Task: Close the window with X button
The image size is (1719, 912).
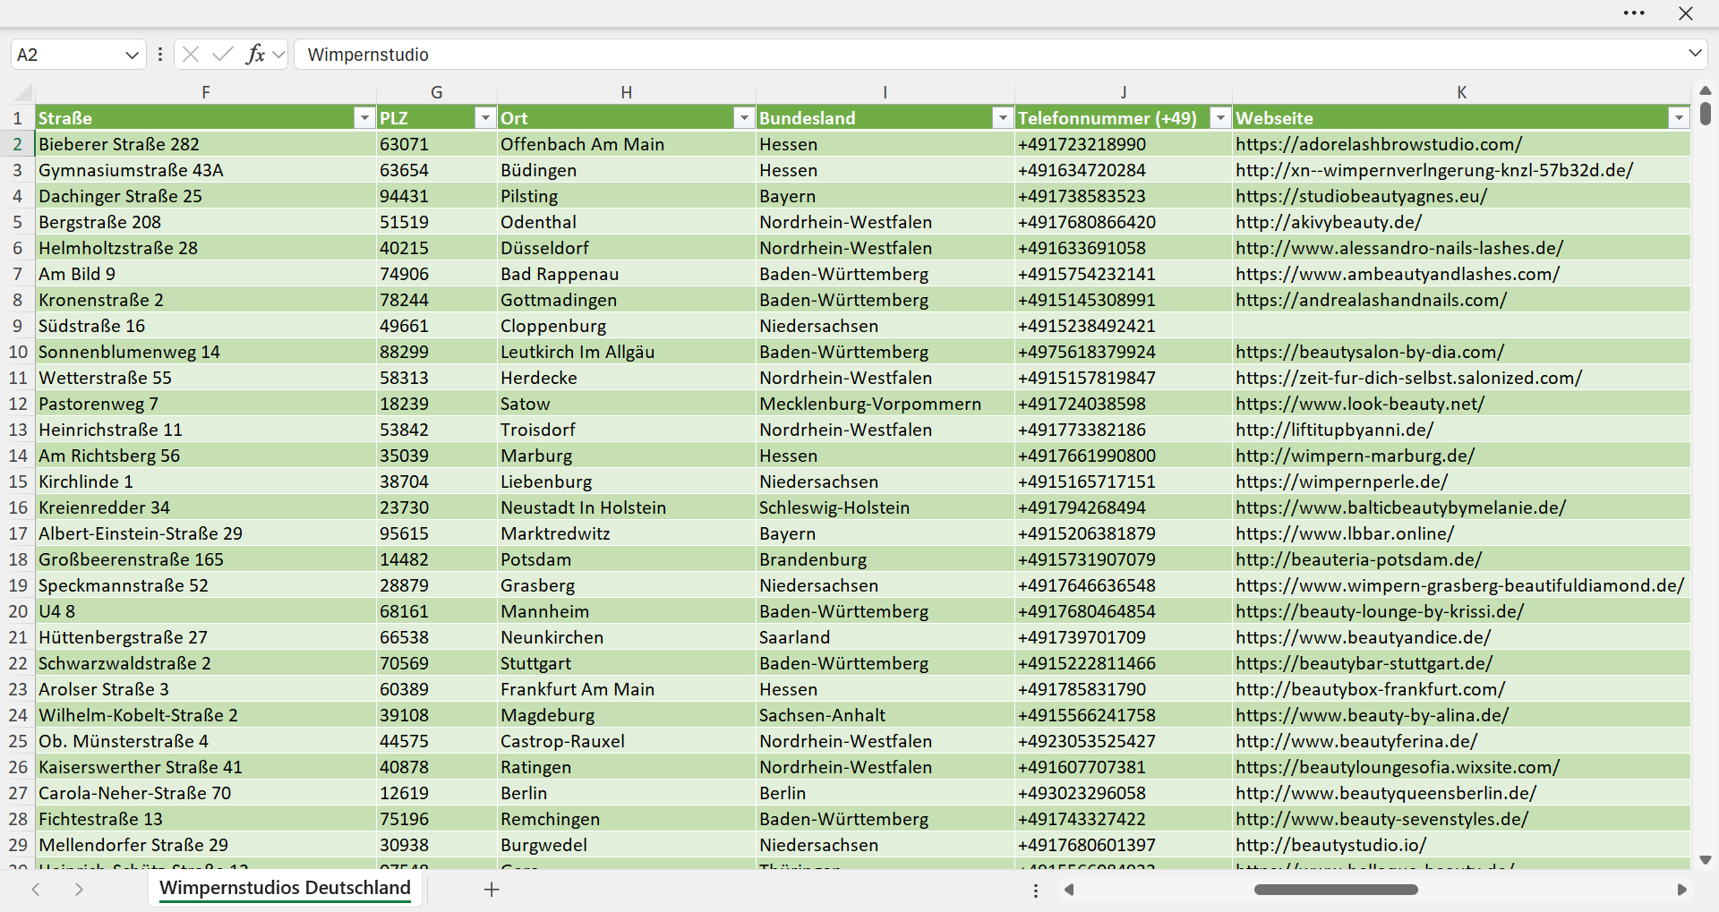Action: tap(1686, 13)
